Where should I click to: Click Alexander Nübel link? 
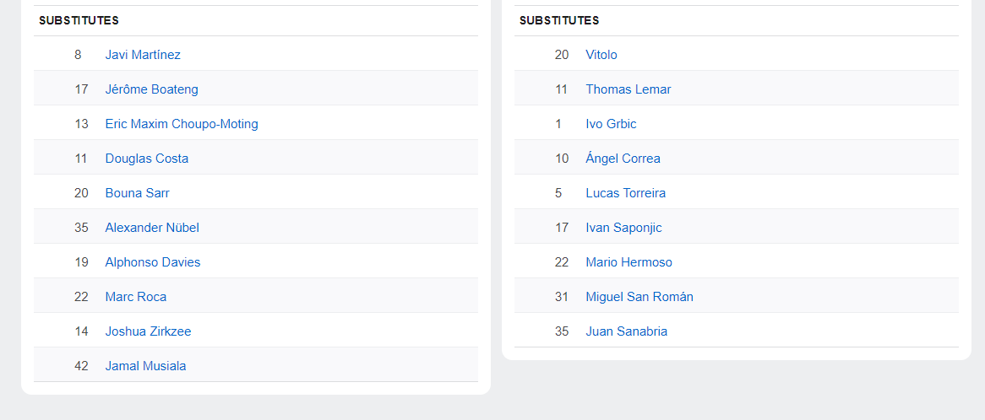(152, 228)
